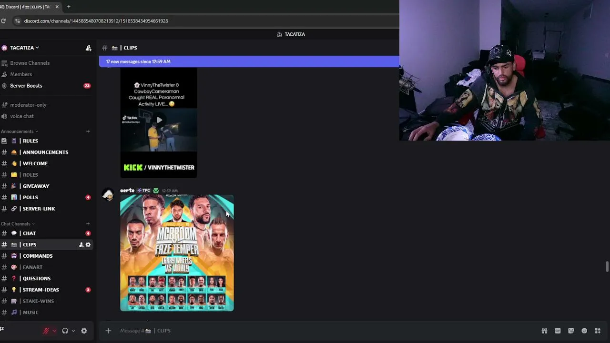Click the plus attachment button in message bar
The height and width of the screenshot is (343, 610).
pyautogui.click(x=108, y=331)
